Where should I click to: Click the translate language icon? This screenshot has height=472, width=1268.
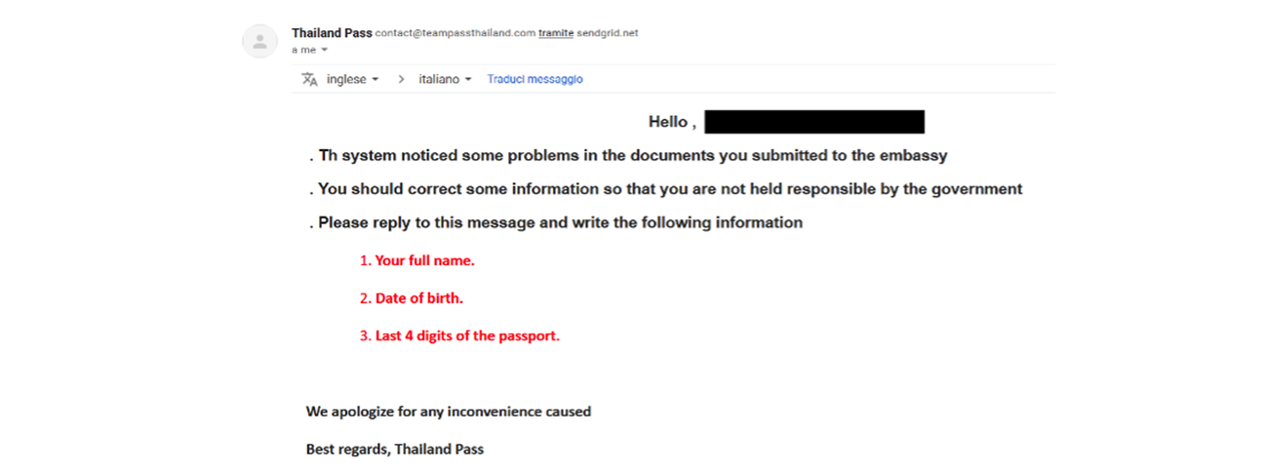tap(309, 79)
